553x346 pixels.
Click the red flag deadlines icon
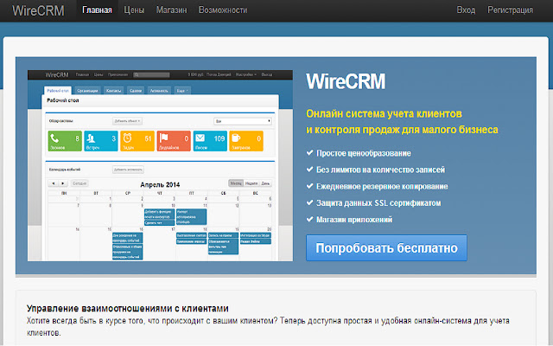[164, 138]
